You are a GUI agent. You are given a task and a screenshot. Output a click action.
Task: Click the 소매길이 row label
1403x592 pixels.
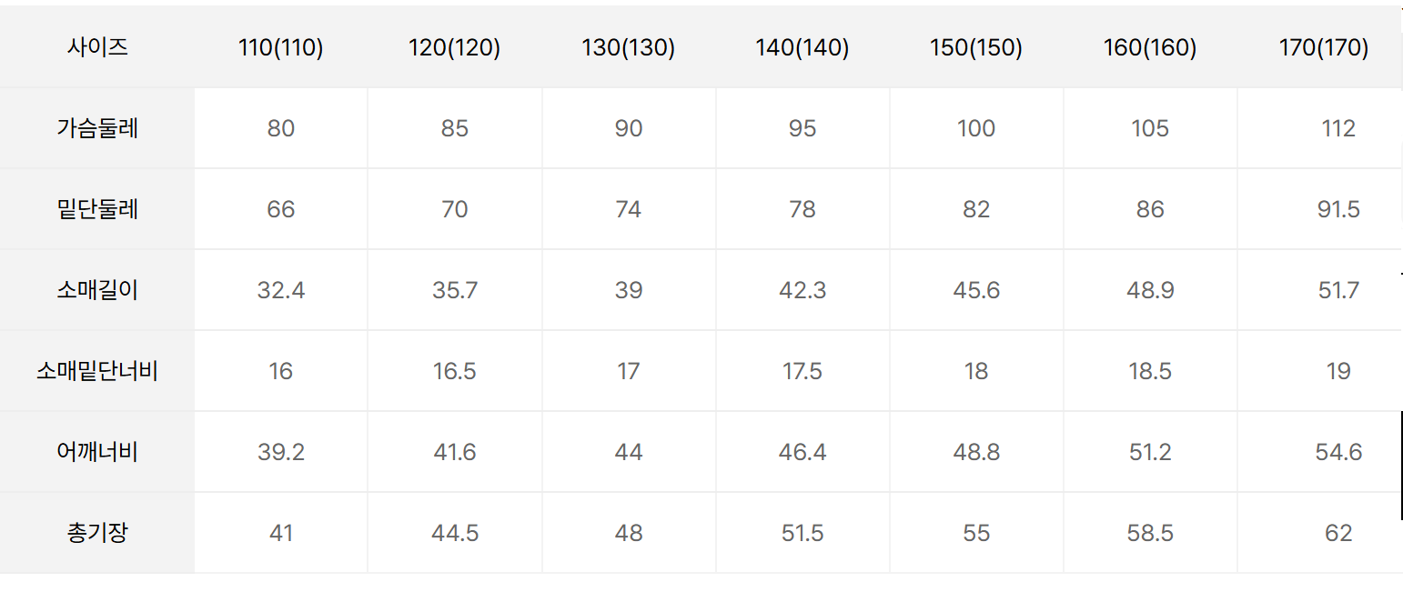click(97, 290)
